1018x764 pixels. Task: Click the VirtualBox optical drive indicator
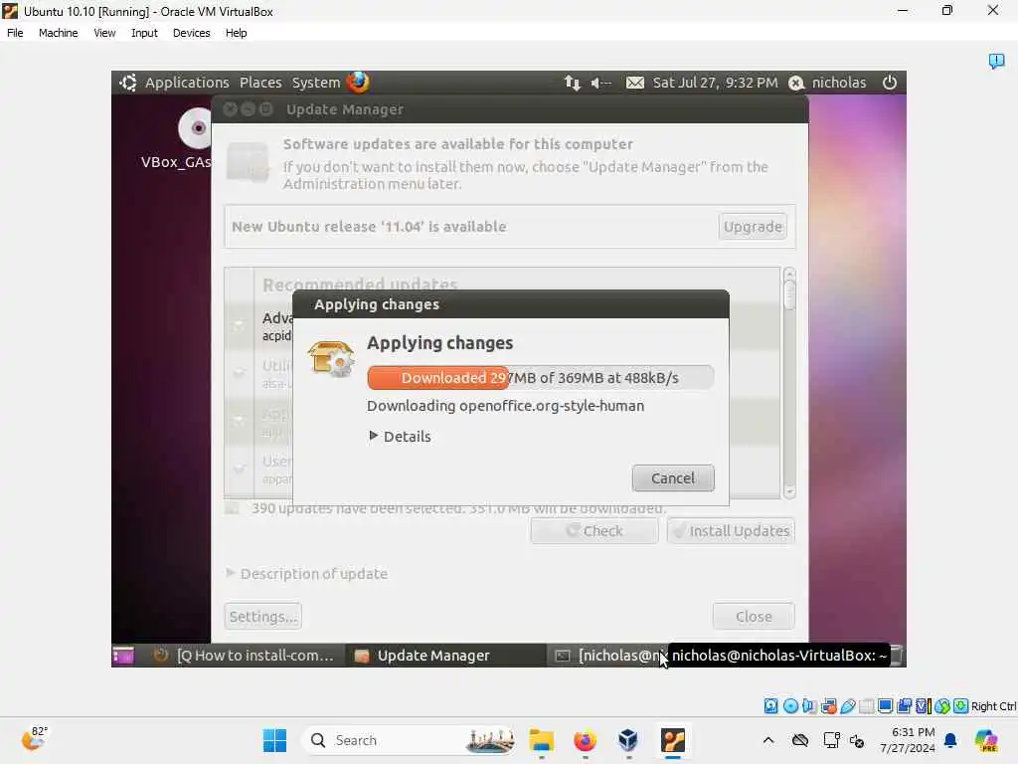(790, 706)
